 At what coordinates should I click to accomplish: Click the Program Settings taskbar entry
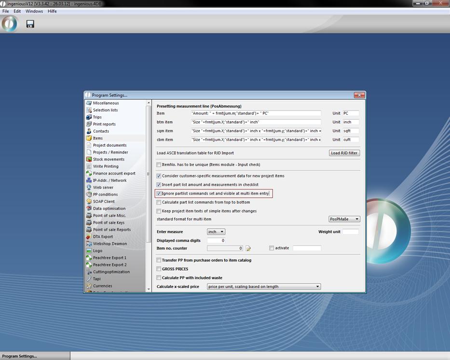19,356
